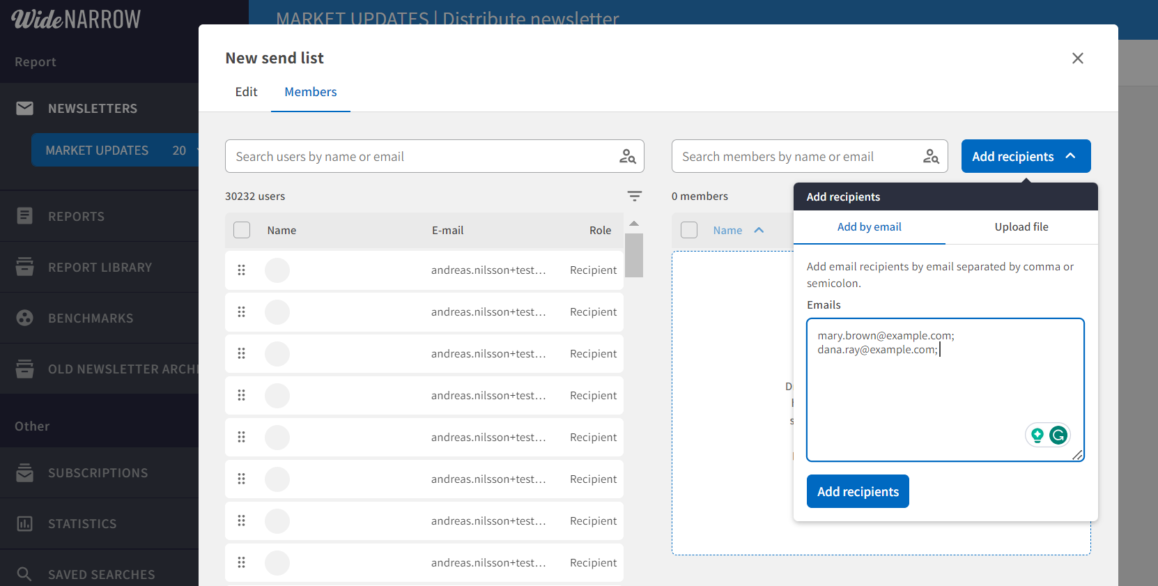
Task: Open Report Library in the sidebar
Action: click(99, 267)
